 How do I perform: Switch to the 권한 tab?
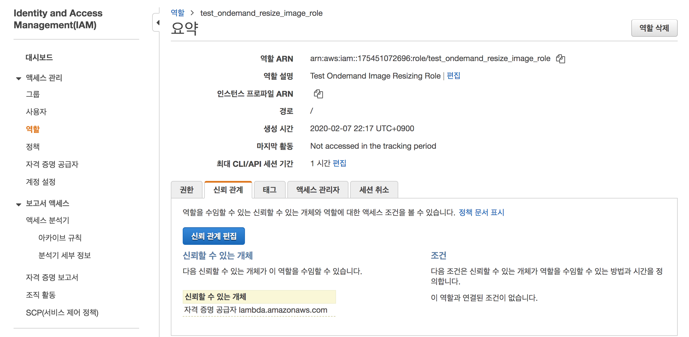pos(187,190)
